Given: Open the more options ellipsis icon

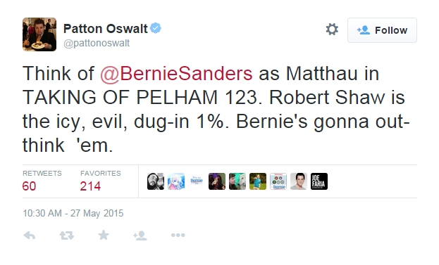Looking at the screenshot, I should point(178,235).
